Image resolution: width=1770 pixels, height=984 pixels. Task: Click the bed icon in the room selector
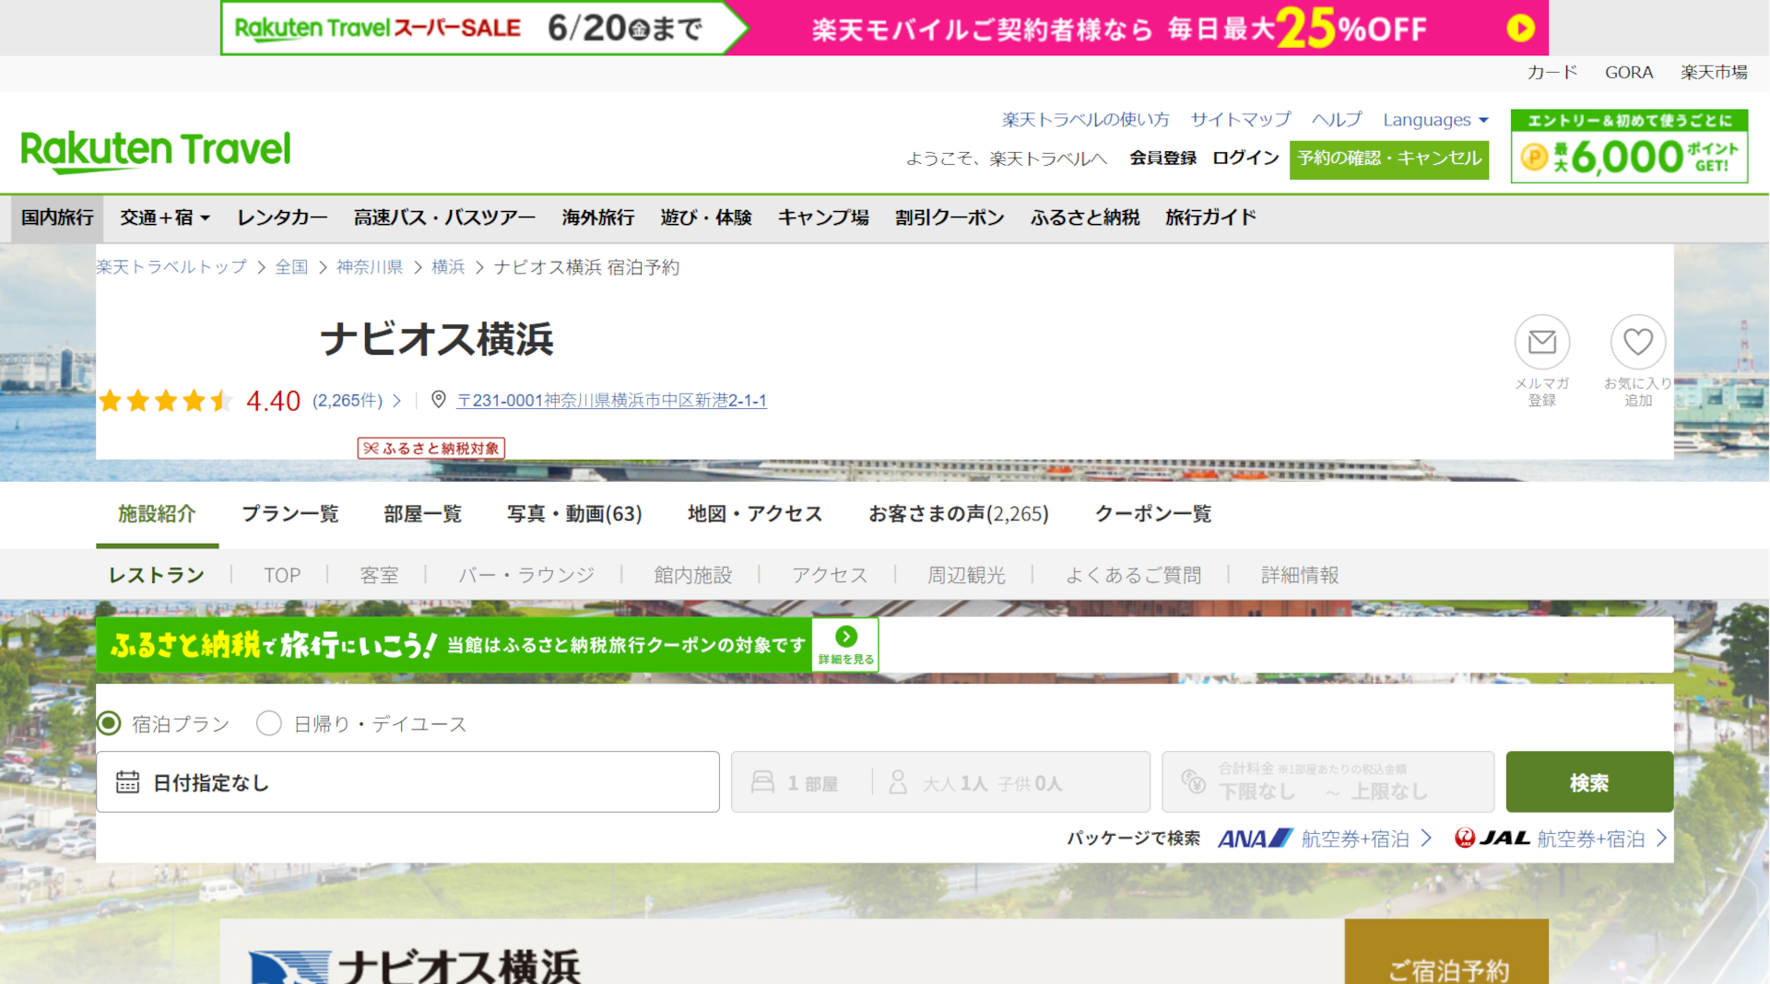pos(763,781)
